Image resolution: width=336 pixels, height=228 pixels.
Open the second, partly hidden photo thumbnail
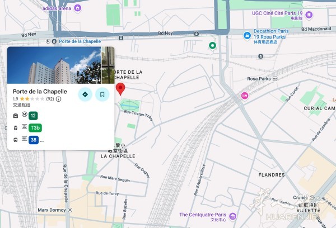click(108, 65)
